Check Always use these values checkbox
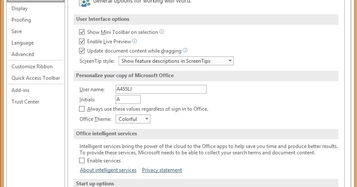The height and width of the screenshot is (187, 357). point(82,109)
